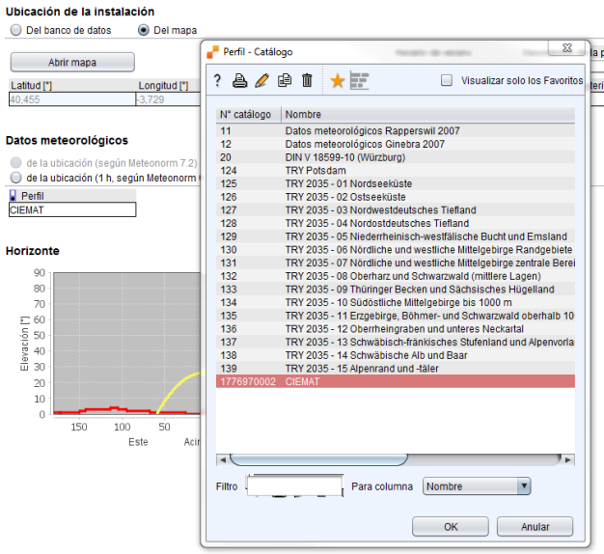The height and width of the screenshot is (554, 604).
Task: Click into the Filtro text field
Action: click(294, 486)
